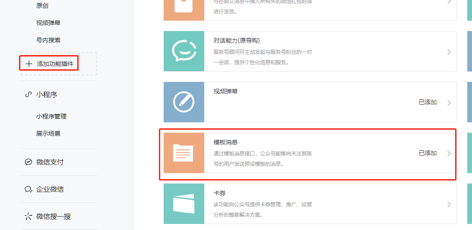
Task: Click the 企业微信 icon in sidebar
Action: 29,189
